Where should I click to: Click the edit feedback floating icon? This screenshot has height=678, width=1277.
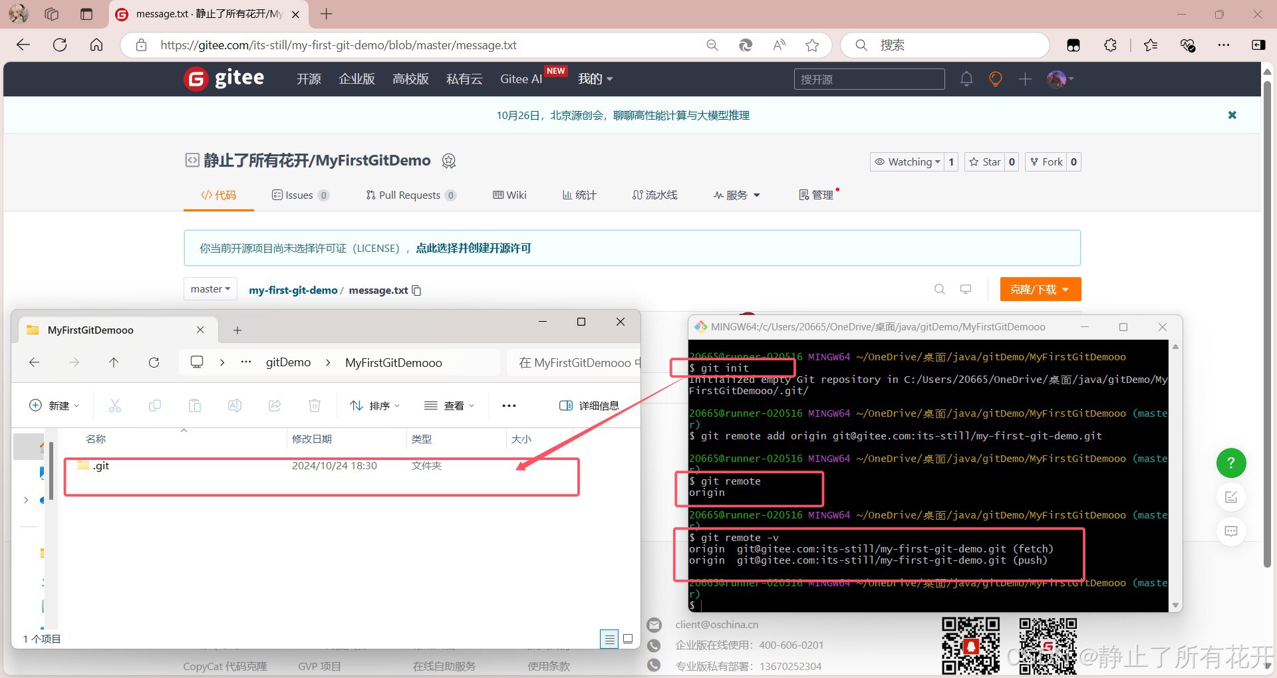point(1231,497)
